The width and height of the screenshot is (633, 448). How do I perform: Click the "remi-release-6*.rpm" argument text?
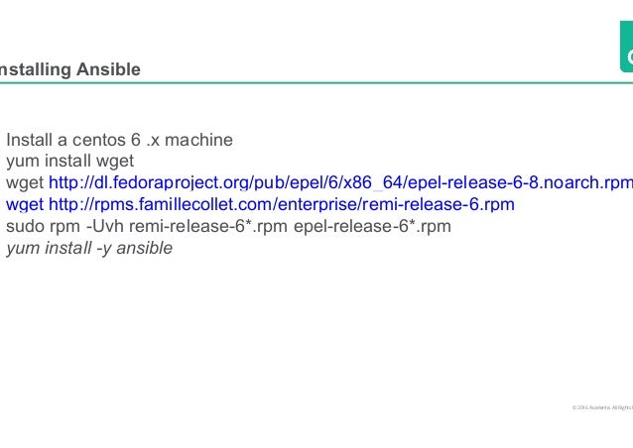click(208, 226)
